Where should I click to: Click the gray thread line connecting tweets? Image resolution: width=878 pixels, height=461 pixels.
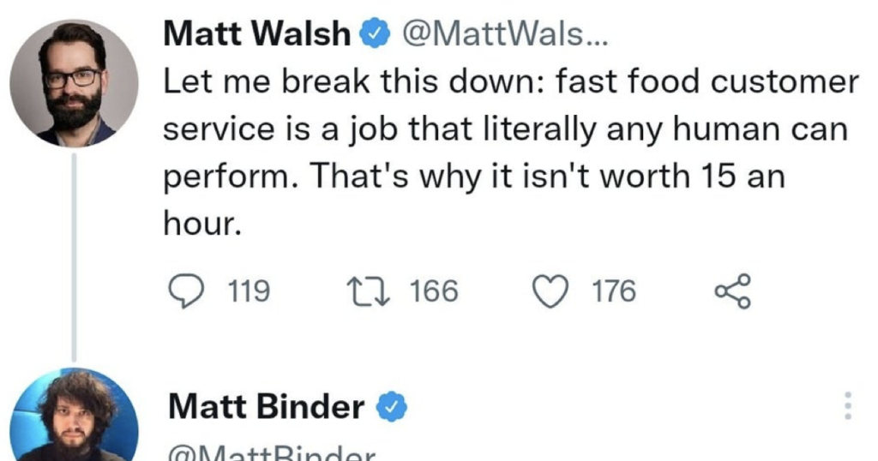tap(75, 257)
